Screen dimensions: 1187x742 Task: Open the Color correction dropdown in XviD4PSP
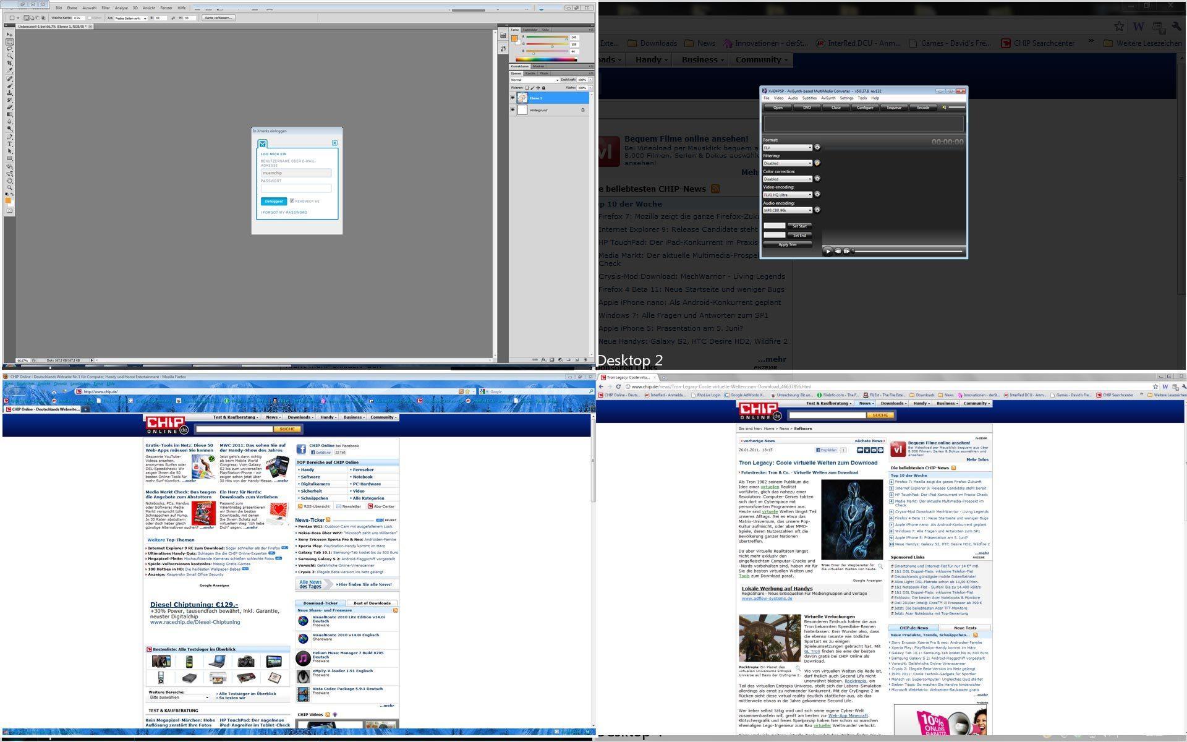coord(788,179)
